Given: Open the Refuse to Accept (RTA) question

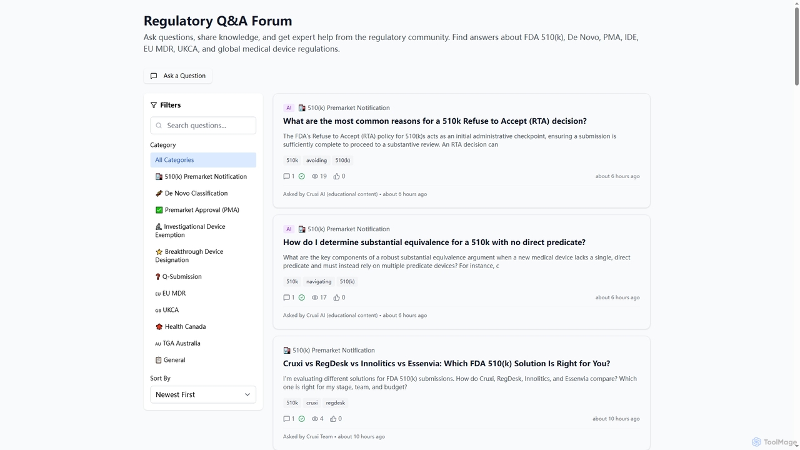Looking at the screenshot, I should tap(435, 121).
